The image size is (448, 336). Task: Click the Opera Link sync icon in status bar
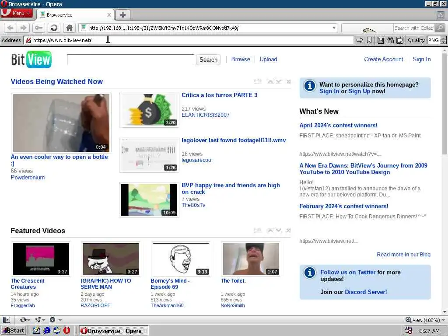click(23, 320)
